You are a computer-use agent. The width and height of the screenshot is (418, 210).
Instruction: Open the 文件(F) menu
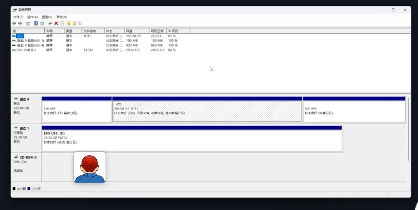pyautogui.click(x=18, y=17)
